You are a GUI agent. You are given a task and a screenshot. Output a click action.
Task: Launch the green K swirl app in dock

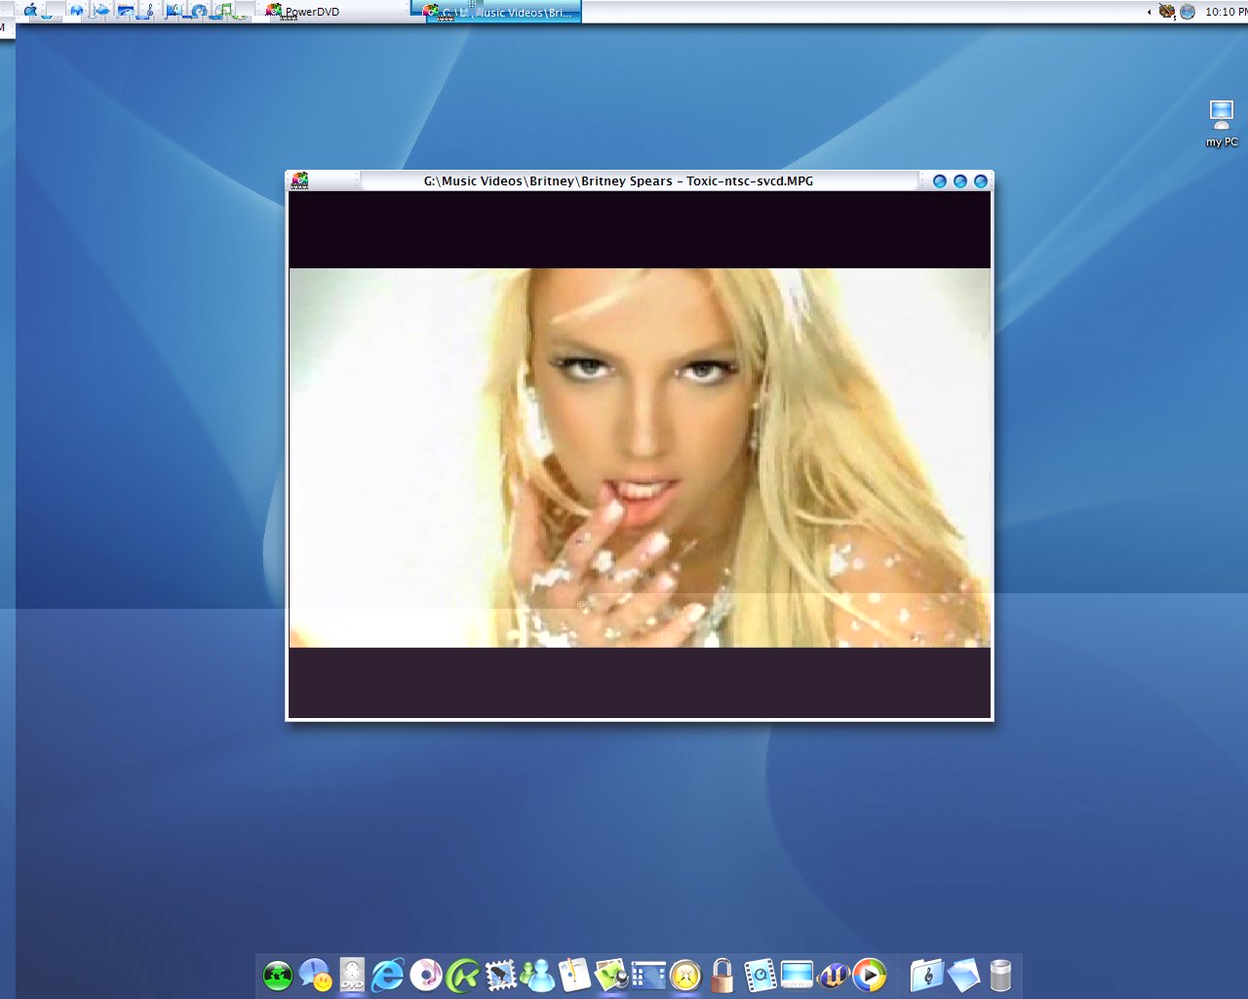tap(463, 975)
